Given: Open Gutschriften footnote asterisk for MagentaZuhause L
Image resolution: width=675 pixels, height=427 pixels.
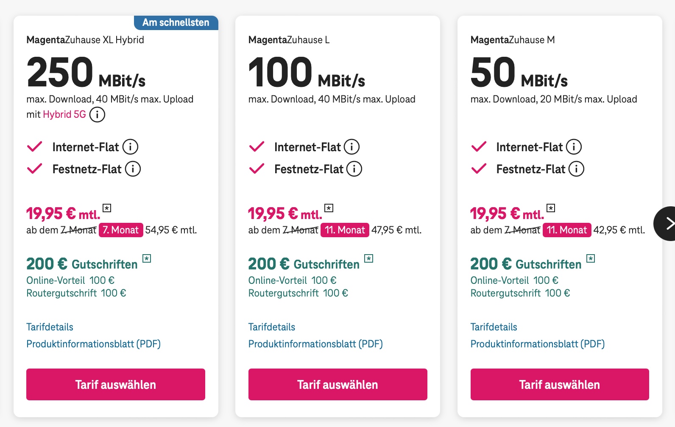Looking at the screenshot, I should (369, 258).
